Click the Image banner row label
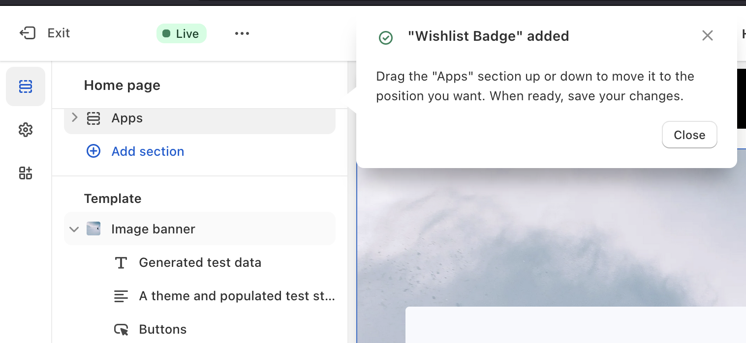The image size is (746, 343). (x=153, y=229)
